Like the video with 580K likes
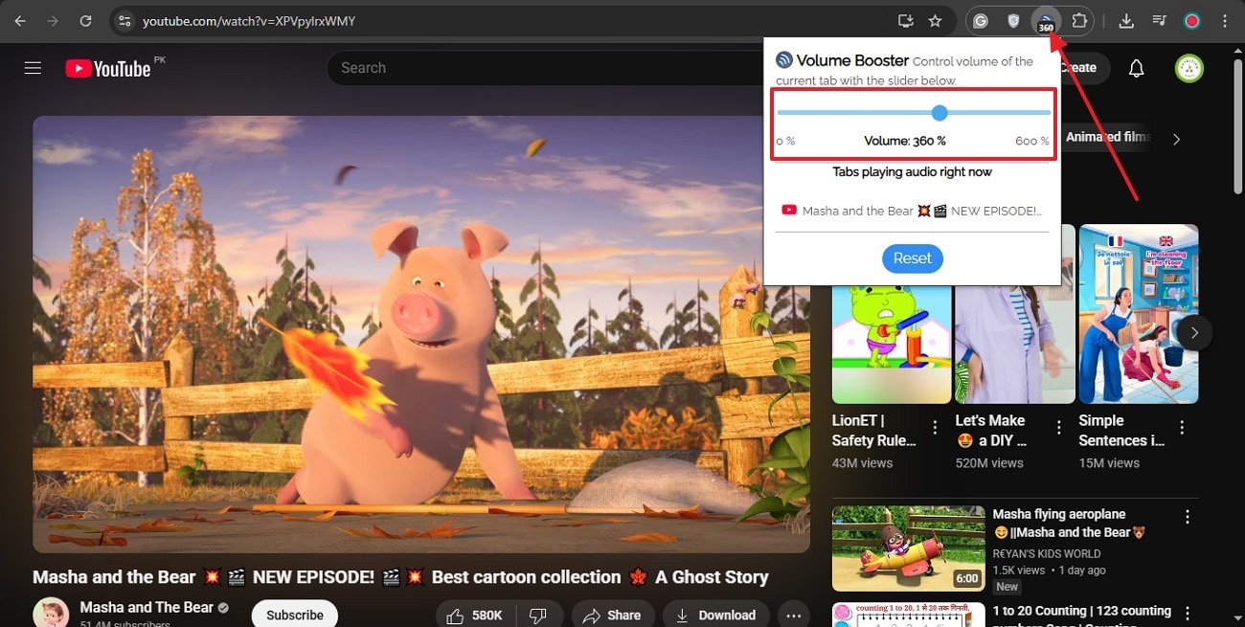 pos(476,615)
